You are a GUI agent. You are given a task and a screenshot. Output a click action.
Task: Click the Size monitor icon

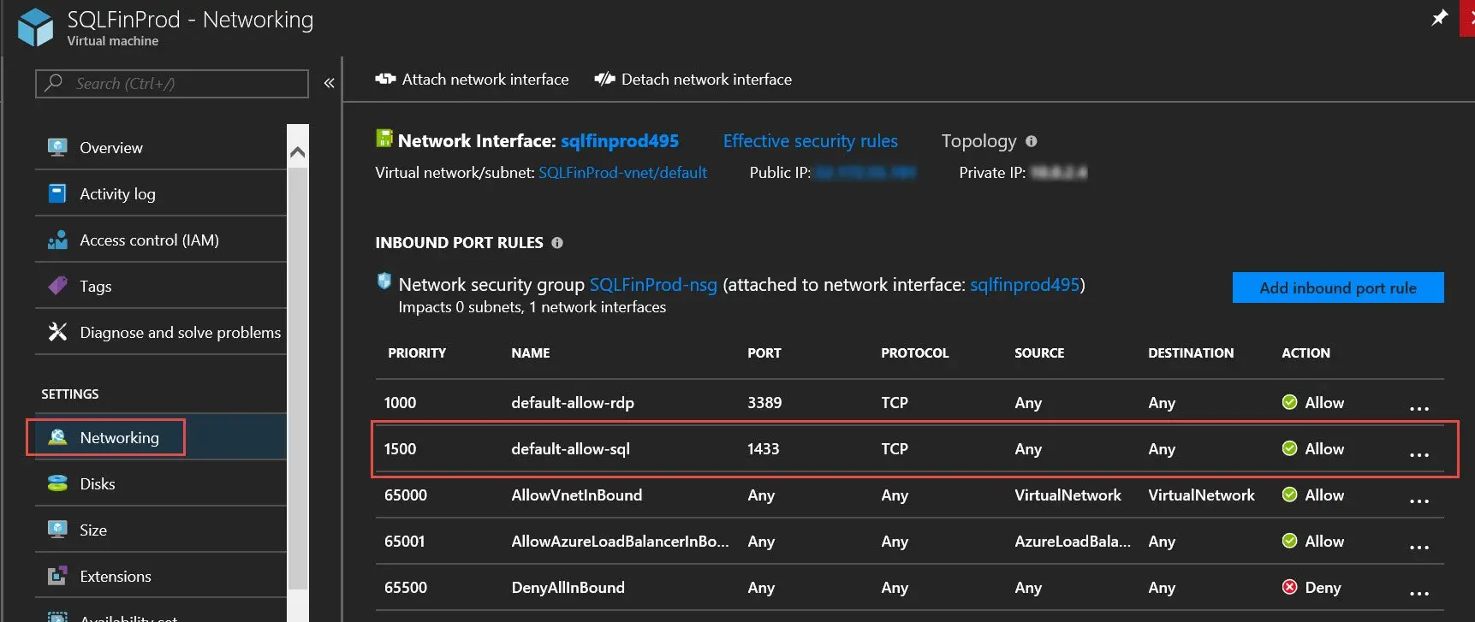click(57, 530)
